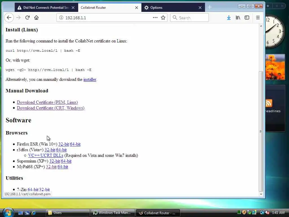Click the flower slideshow gadget
Image resolution: width=289 pixels, height=217 pixels.
[275, 67]
